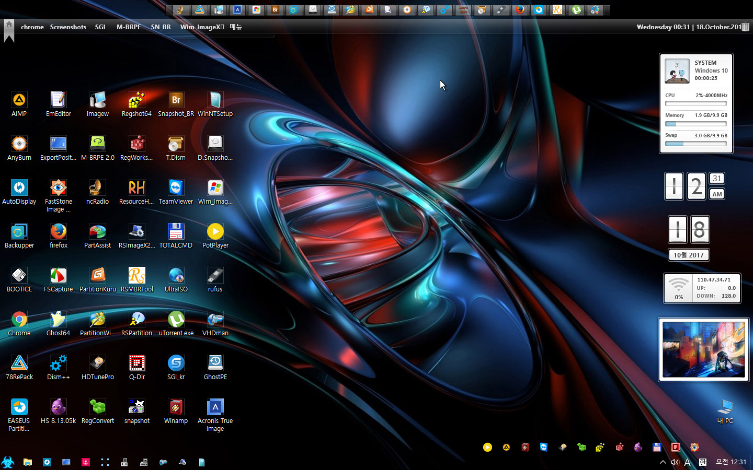Open the chrome menu in top bar
This screenshot has height=470, width=753.
coord(32,27)
